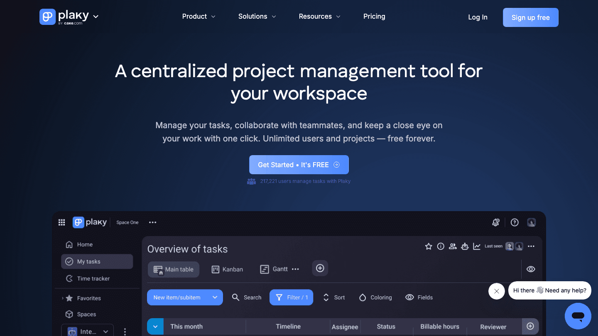The height and width of the screenshot is (336, 598).
Task: Open the Resources menu
Action: point(319,17)
